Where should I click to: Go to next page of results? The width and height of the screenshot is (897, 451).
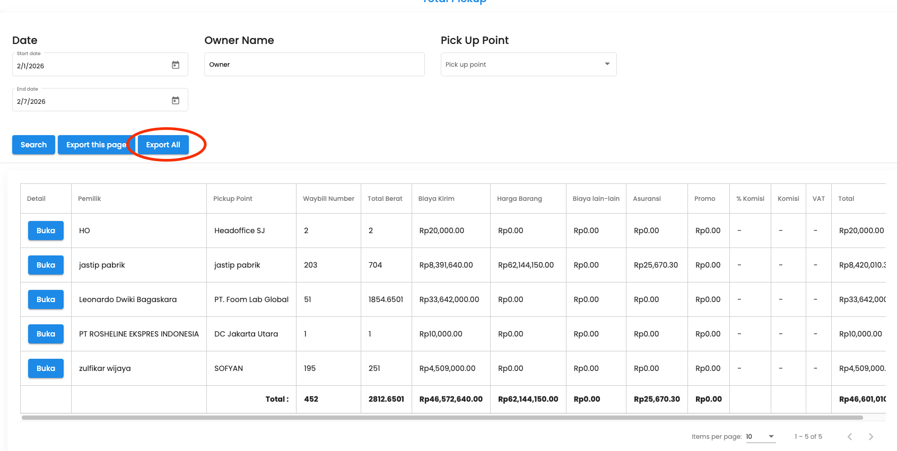pos(870,437)
